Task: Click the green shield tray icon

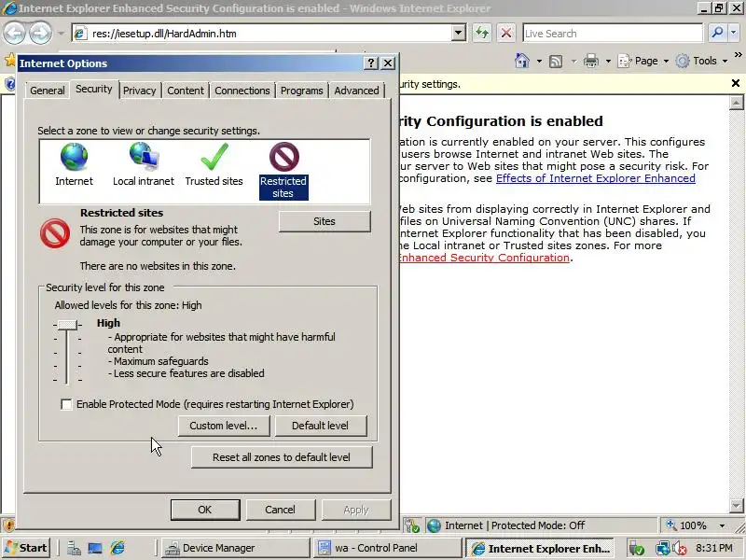Action: tap(636, 549)
